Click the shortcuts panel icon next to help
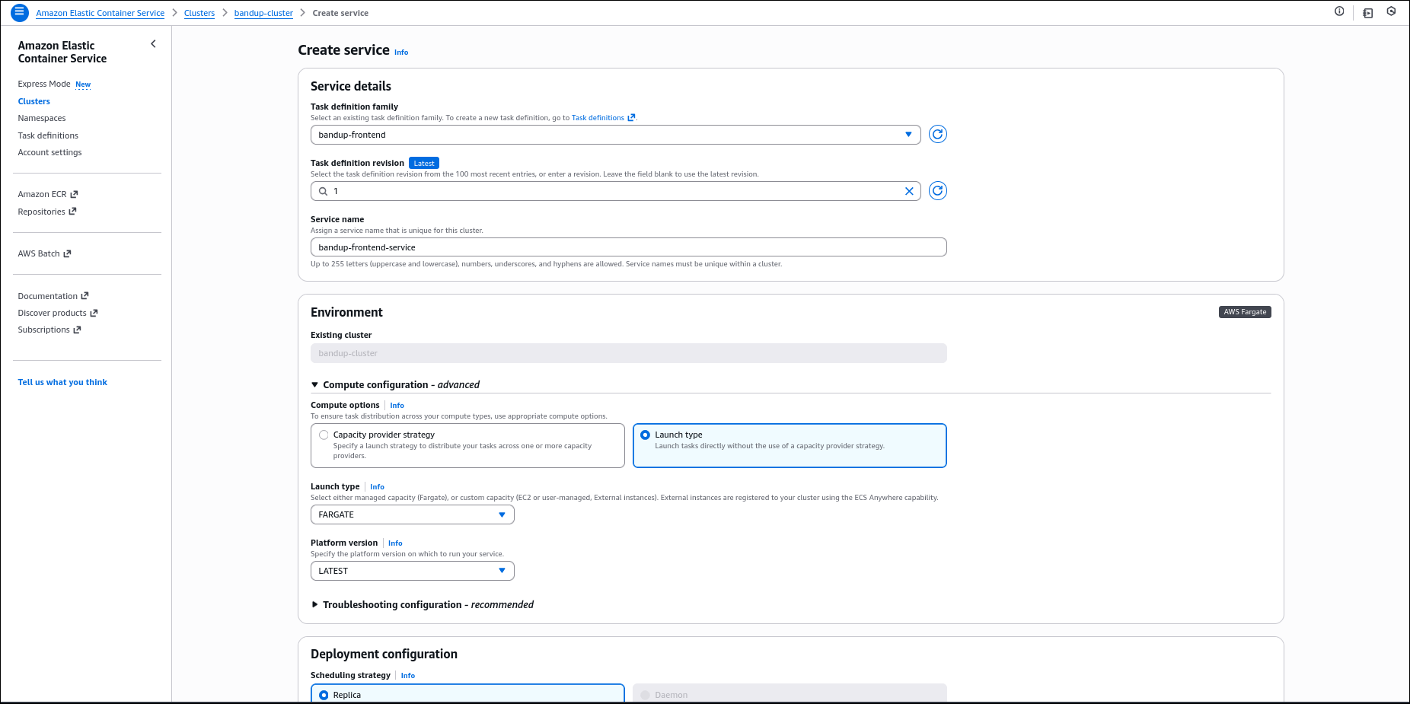Viewport: 1410px width, 704px height. click(1367, 12)
